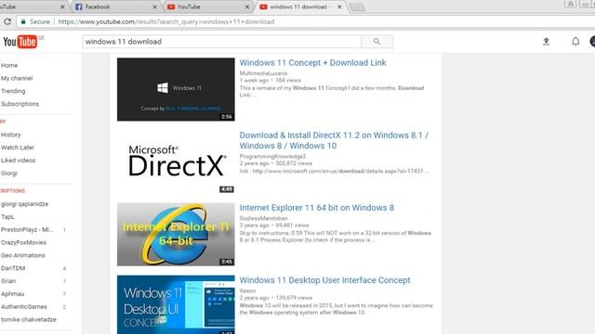Click the search magnifier button

coord(377,42)
